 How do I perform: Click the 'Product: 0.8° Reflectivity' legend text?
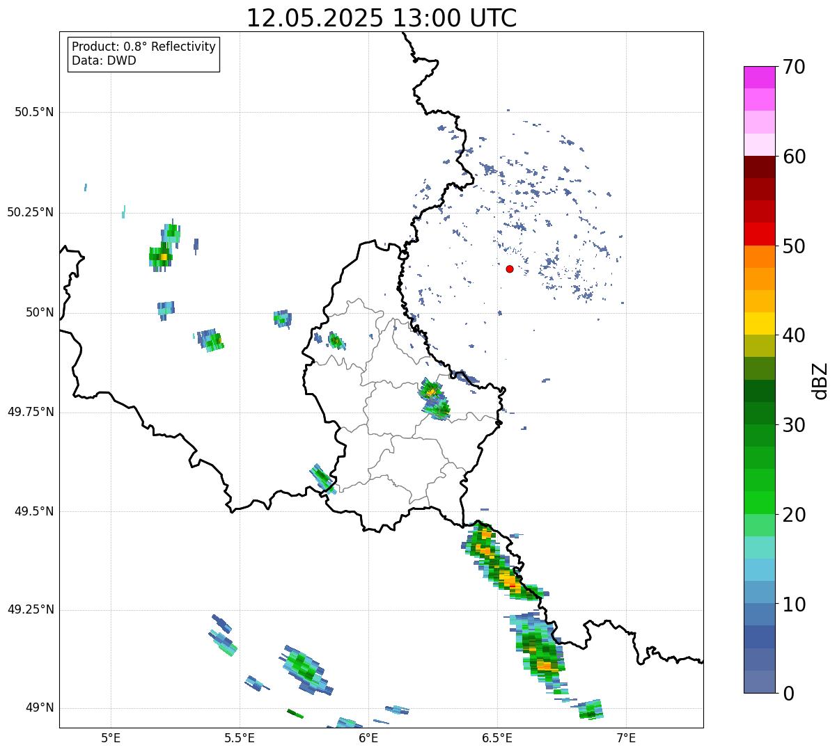144,47
